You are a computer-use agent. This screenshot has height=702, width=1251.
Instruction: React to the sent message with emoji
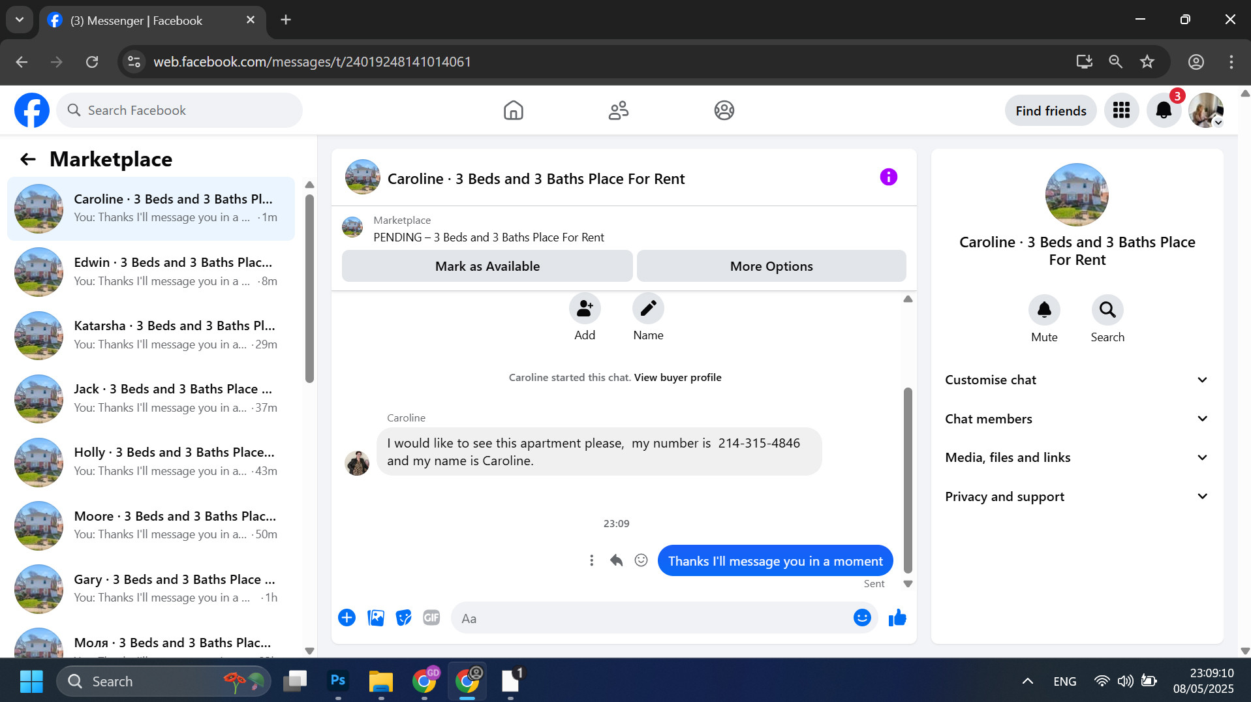point(641,560)
